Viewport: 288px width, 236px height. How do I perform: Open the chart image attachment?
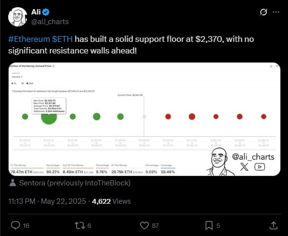point(144,119)
